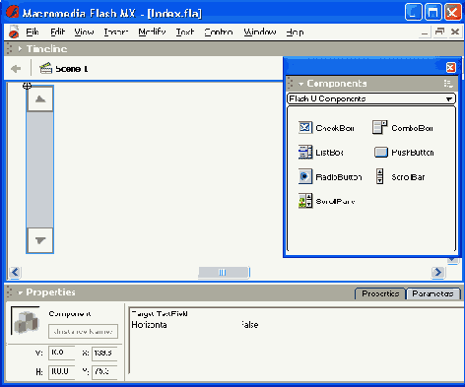Click the Scene 1 clapperboard icon
Viewport: 465px width, 387px height.
pos(45,68)
